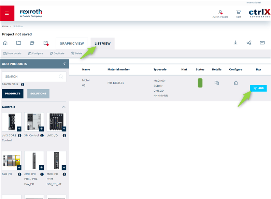Click green status indicator of Motor 02

click(x=200, y=83)
